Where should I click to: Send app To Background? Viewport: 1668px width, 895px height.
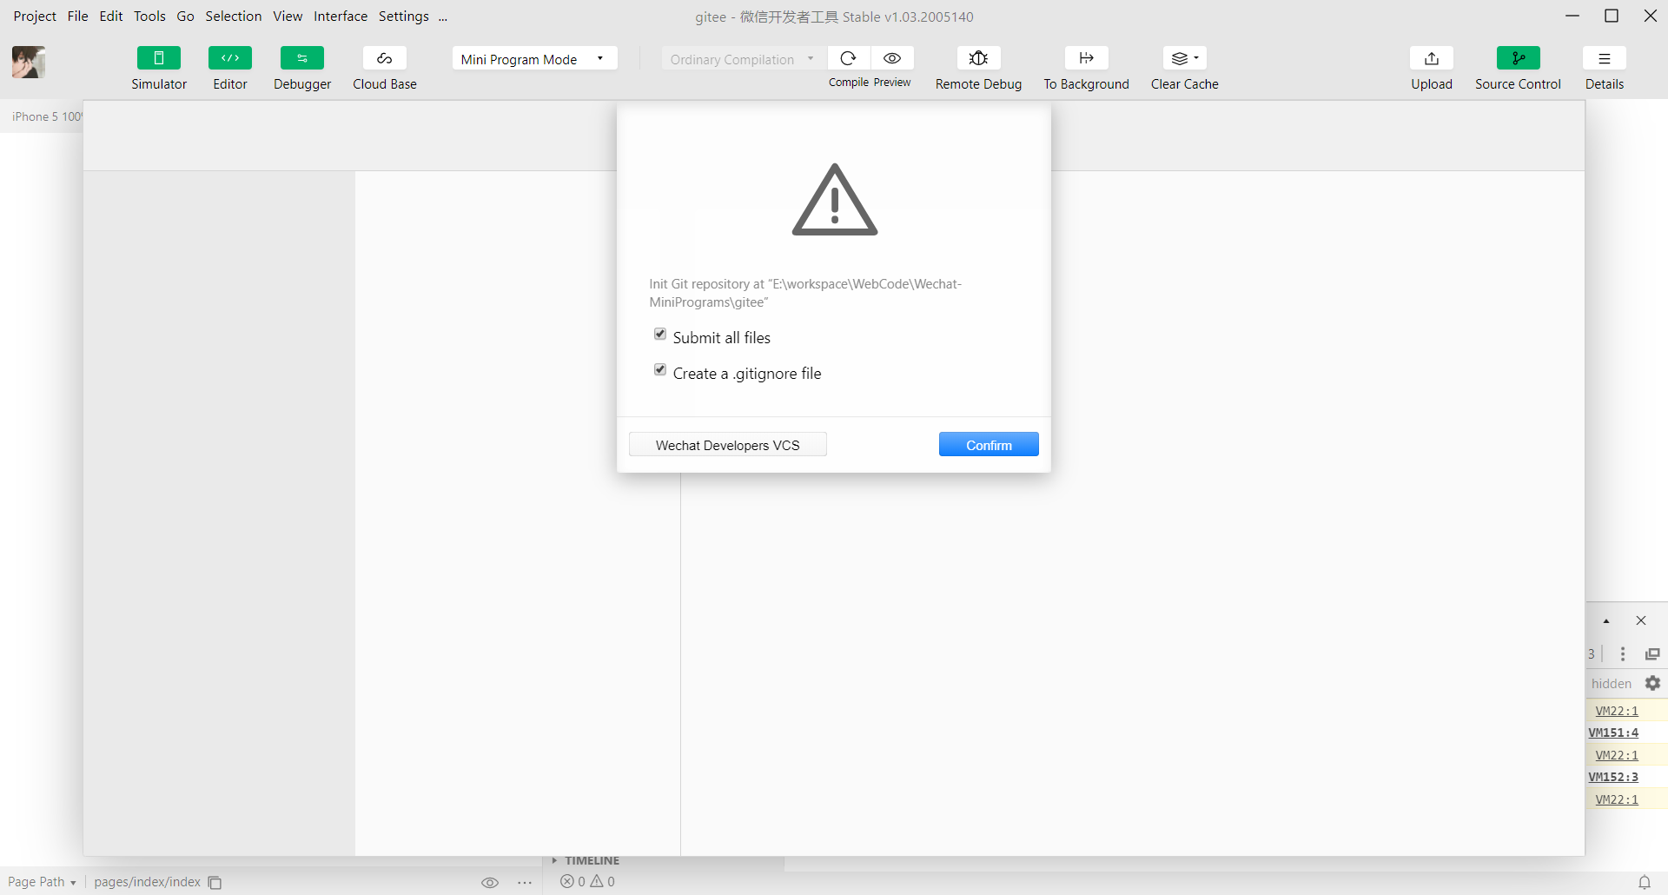pyautogui.click(x=1087, y=58)
